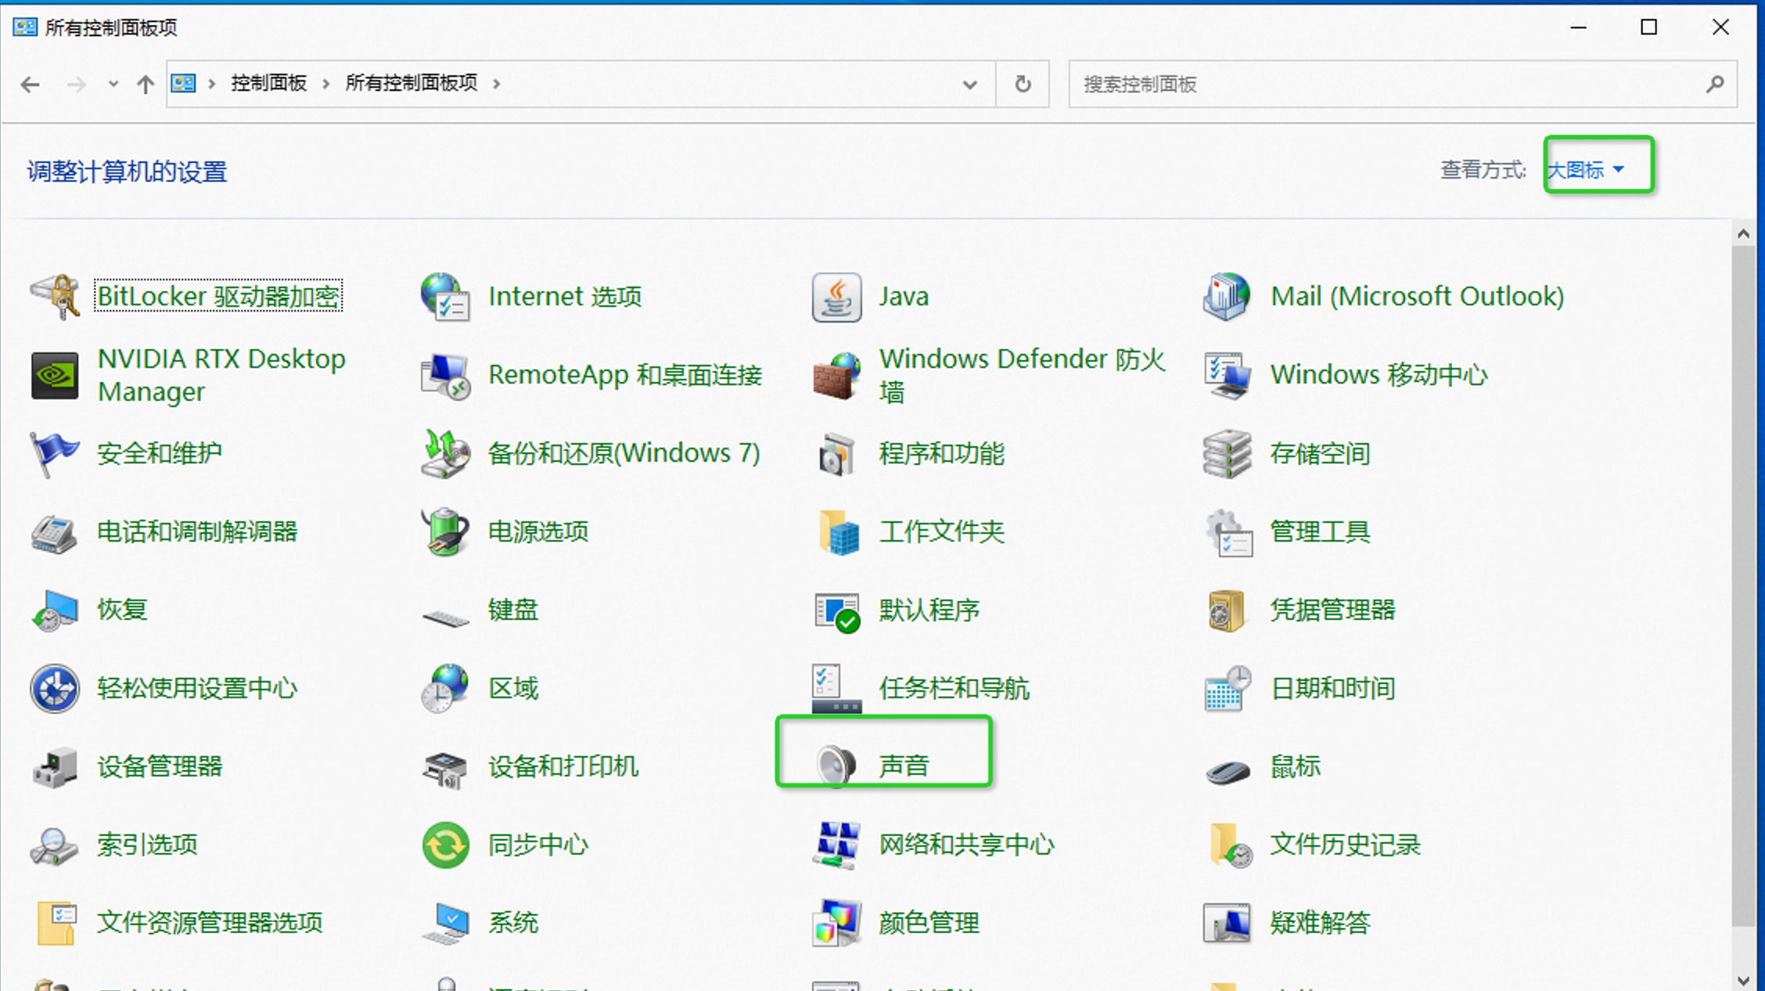Screen dimensions: 1765x991
Task: Go to 控制面板 in the breadcrumb
Action: 268,83
